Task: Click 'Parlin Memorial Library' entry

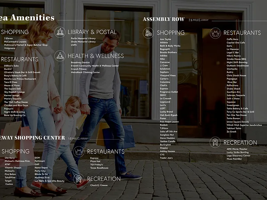Action: 83,39
